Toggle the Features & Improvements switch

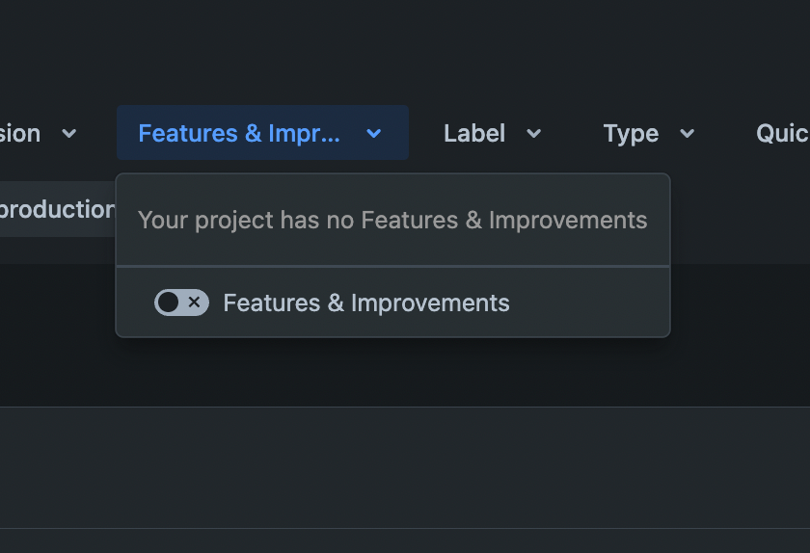181,303
